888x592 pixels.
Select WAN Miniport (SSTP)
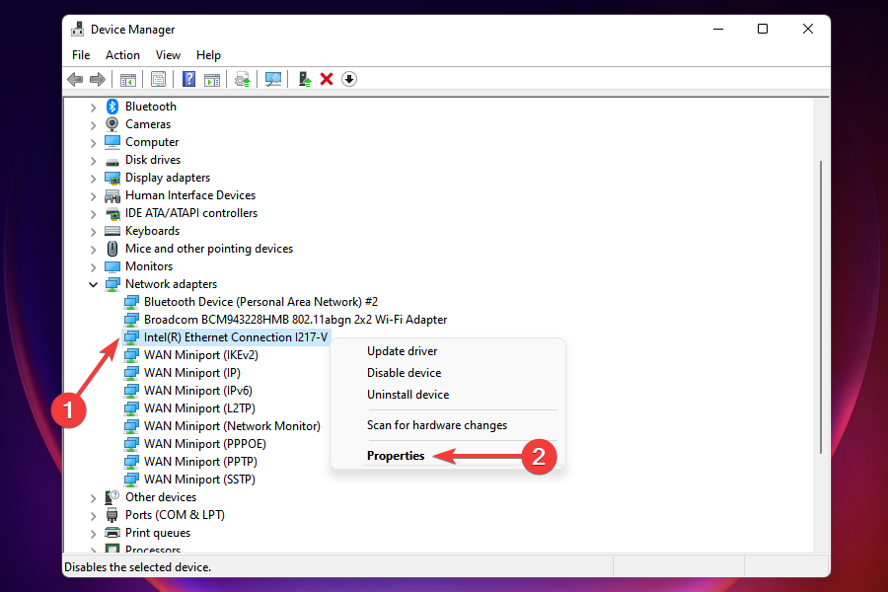pos(199,480)
